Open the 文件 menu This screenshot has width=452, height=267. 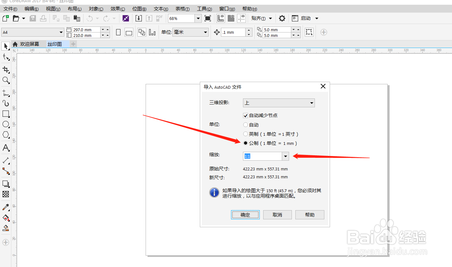(10, 9)
